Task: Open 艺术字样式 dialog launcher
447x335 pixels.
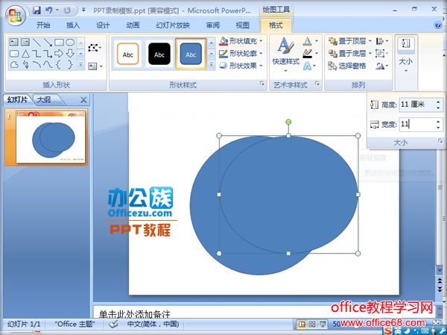Action: (317, 84)
